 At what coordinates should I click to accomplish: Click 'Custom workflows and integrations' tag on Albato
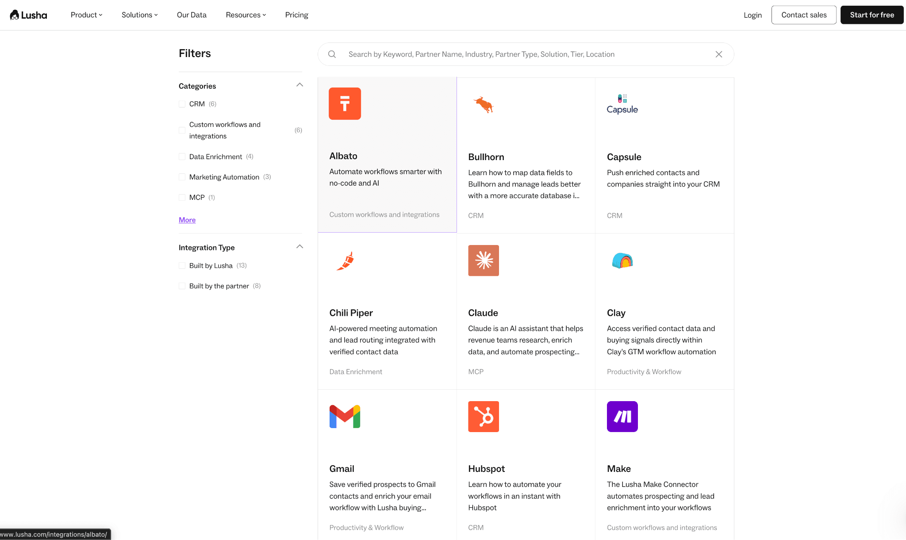384,215
